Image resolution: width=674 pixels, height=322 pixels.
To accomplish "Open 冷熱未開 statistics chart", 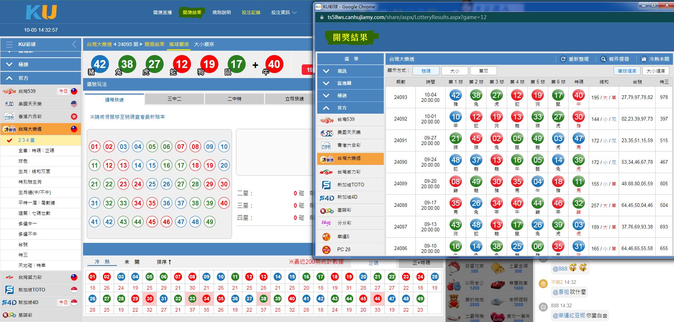I will pos(655,59).
